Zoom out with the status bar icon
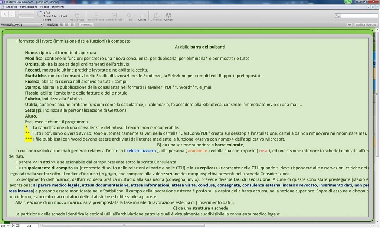This screenshot has width=380, height=228. pyautogui.click(x=8, y=225)
